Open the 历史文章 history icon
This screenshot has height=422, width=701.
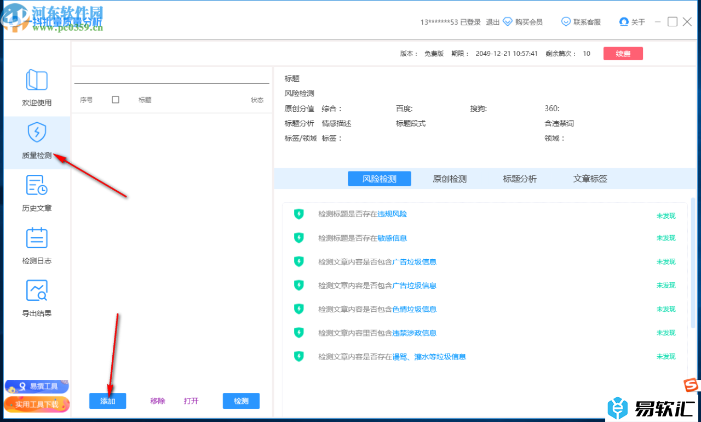[x=37, y=185]
